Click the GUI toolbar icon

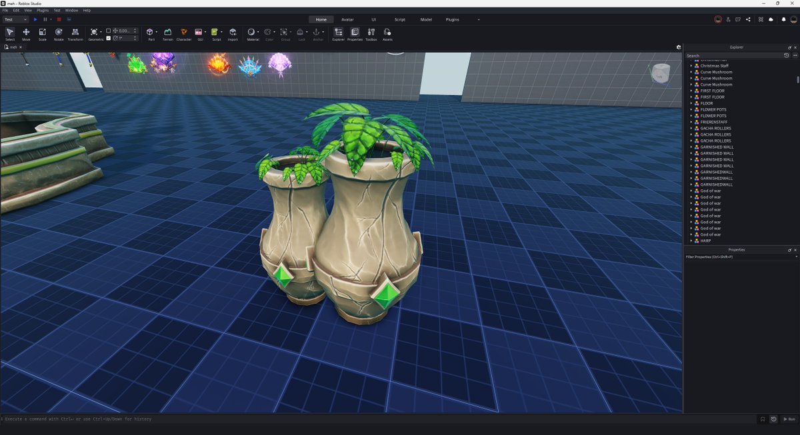tap(199, 32)
